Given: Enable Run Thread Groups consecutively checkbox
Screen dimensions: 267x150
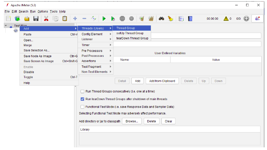Looking at the screenshot, I should tap(82, 91).
